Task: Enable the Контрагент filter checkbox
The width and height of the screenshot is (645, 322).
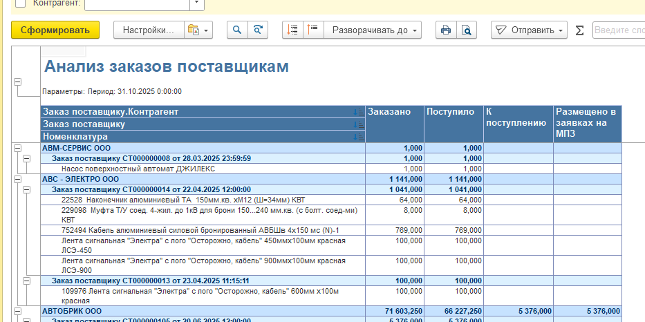Action: [20, 3]
